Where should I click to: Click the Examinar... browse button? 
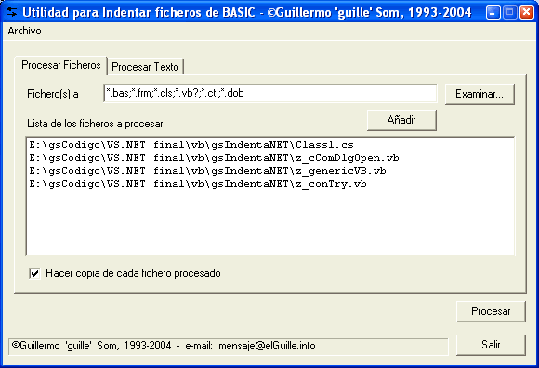pyautogui.click(x=480, y=94)
